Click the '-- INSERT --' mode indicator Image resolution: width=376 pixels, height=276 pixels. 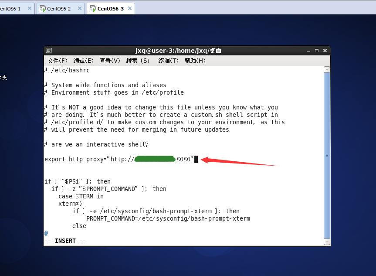[65, 241]
